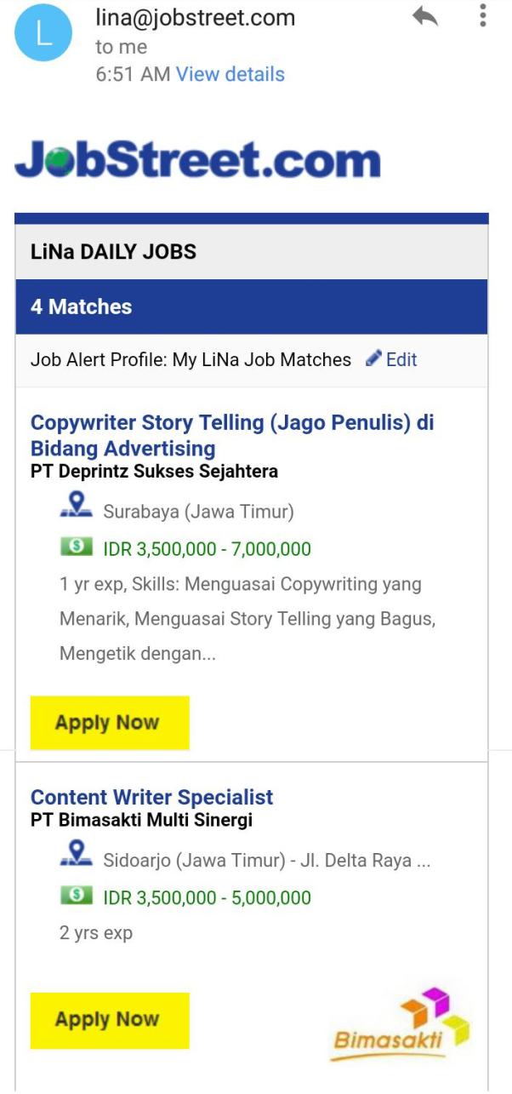The width and height of the screenshot is (512, 1094).
Task: Select the 4 Matches header bar
Action: [x=251, y=306]
